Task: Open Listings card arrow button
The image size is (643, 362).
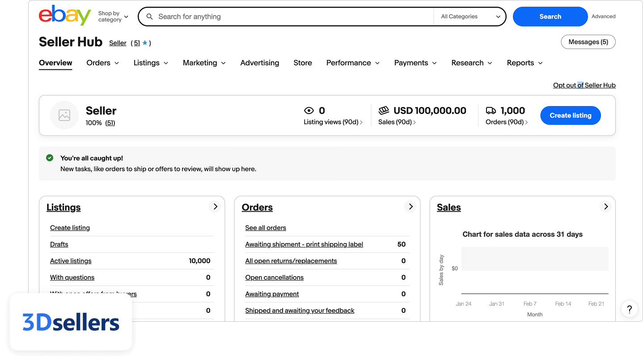Action: 215,206
